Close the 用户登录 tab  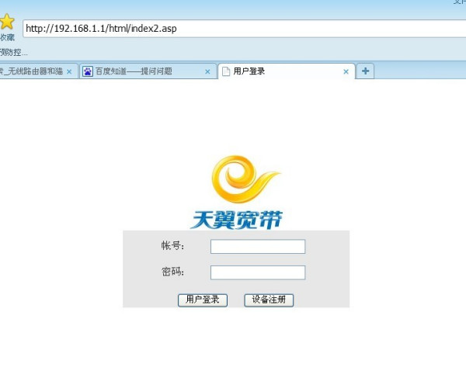point(346,71)
